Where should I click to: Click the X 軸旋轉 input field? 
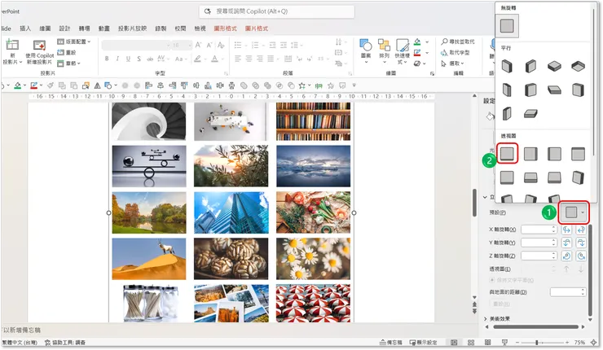click(x=539, y=230)
